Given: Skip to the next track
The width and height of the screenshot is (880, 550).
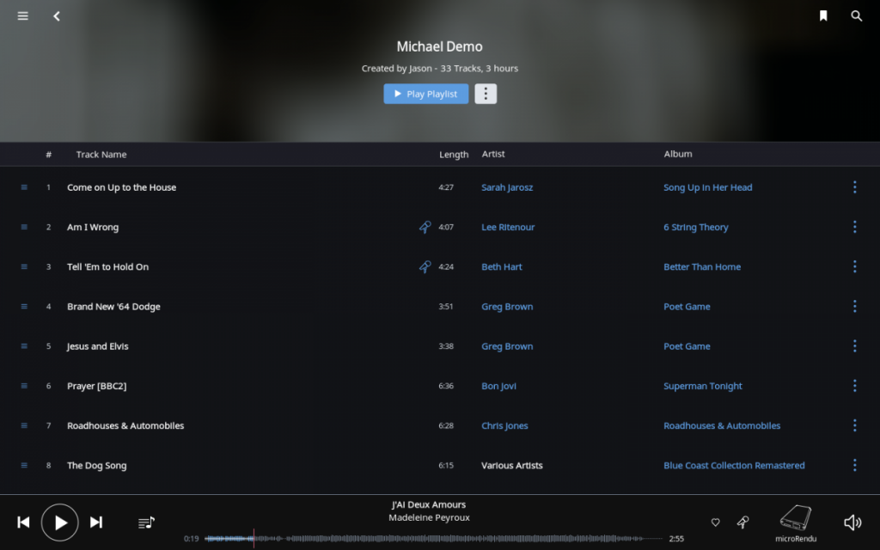Looking at the screenshot, I should point(96,522).
